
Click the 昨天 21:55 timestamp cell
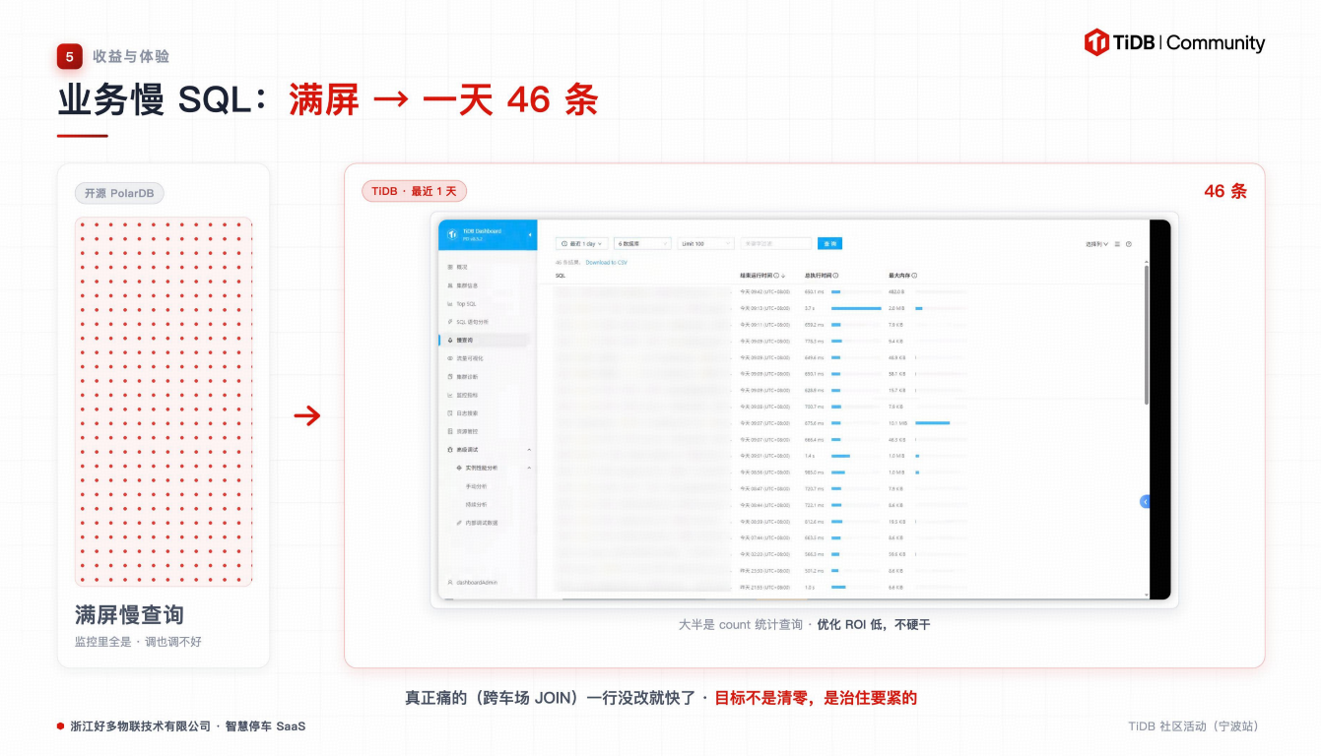pos(764,588)
